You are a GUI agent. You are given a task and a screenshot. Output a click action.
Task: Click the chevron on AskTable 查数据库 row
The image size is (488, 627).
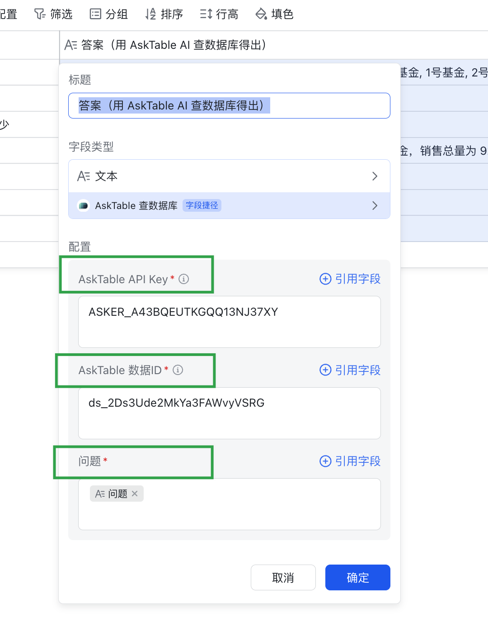pyautogui.click(x=375, y=205)
